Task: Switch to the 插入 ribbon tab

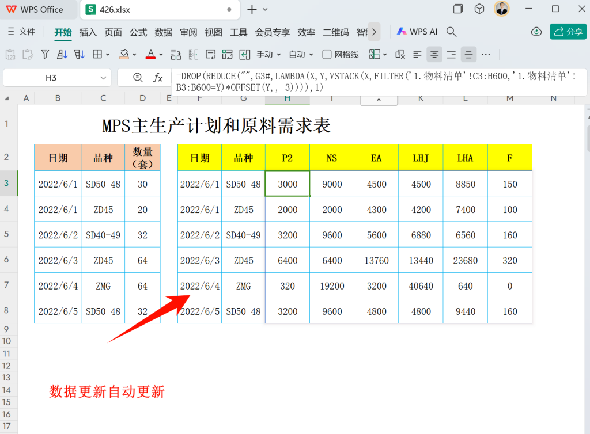Action: 88,32
